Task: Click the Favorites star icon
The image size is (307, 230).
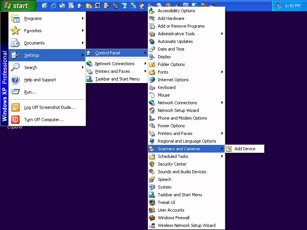Action: coord(15,31)
